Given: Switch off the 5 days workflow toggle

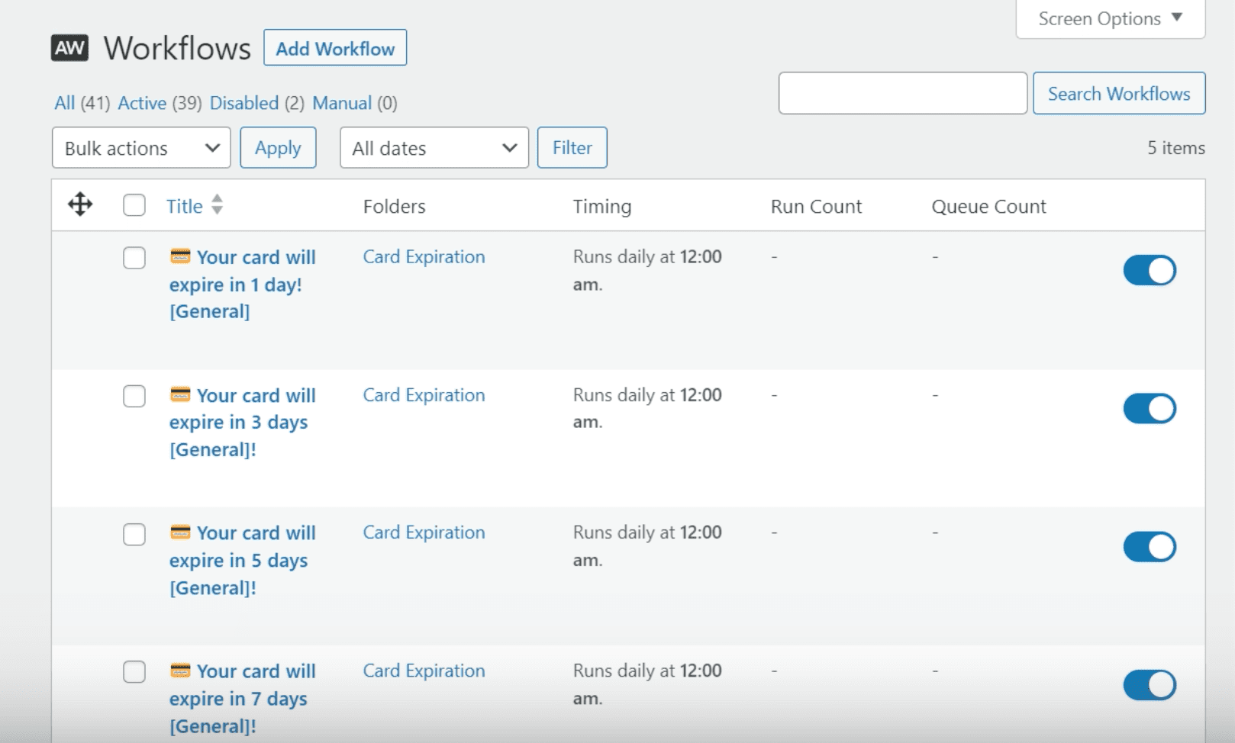Looking at the screenshot, I should 1149,547.
